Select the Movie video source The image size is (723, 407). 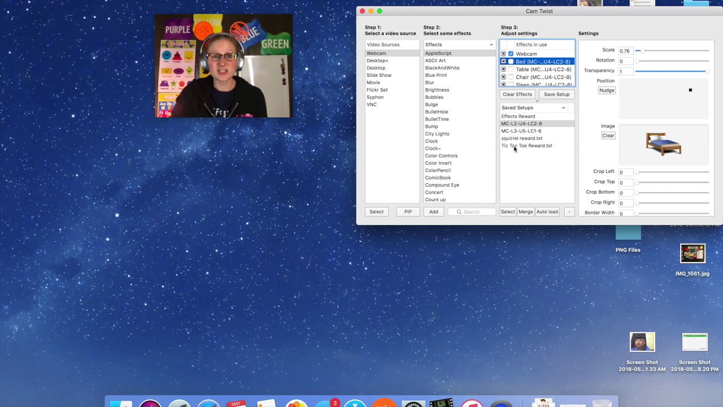coord(392,83)
